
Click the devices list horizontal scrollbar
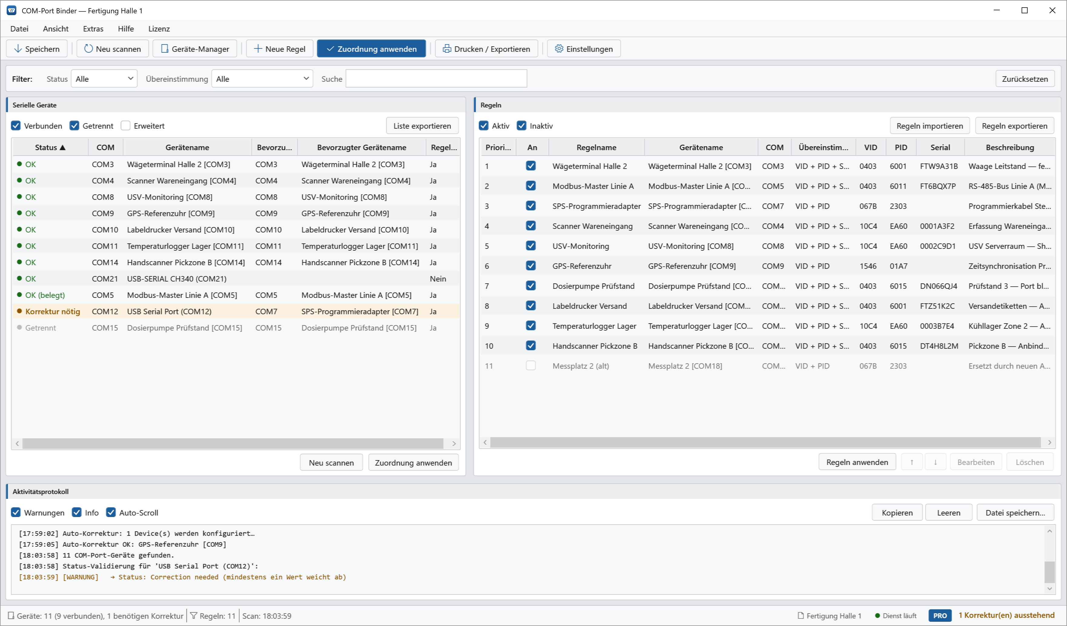pos(233,443)
